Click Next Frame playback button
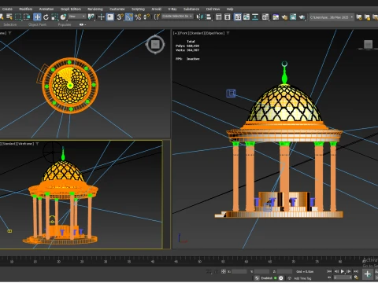The image size is (378, 283). point(349,271)
